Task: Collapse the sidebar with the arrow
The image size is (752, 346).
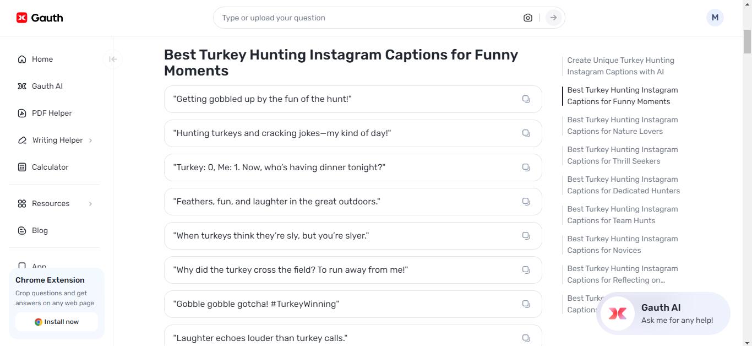Action: [112, 59]
